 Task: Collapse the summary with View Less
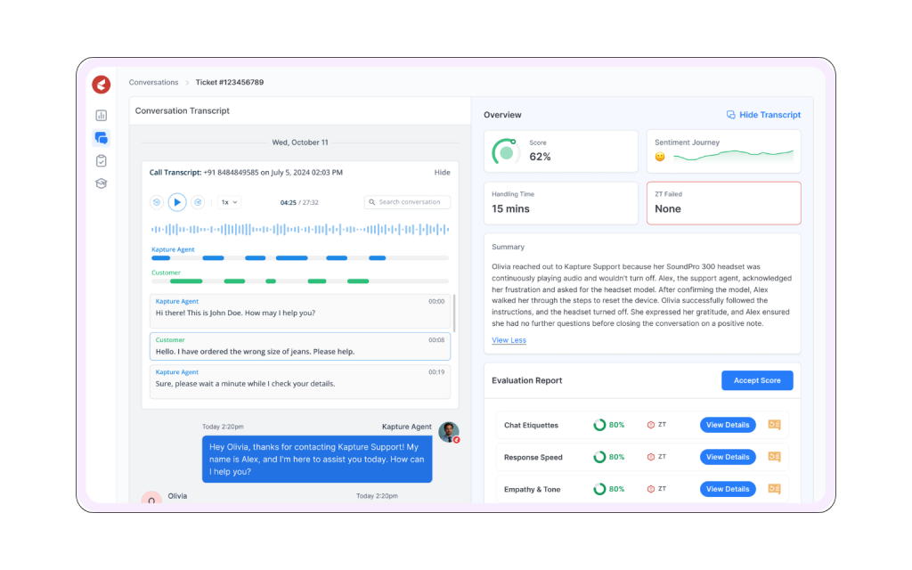click(x=509, y=340)
